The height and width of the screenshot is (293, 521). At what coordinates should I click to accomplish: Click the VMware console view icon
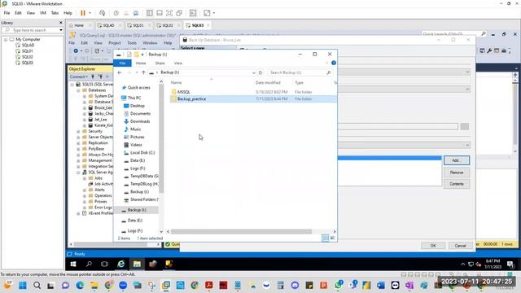193,13
